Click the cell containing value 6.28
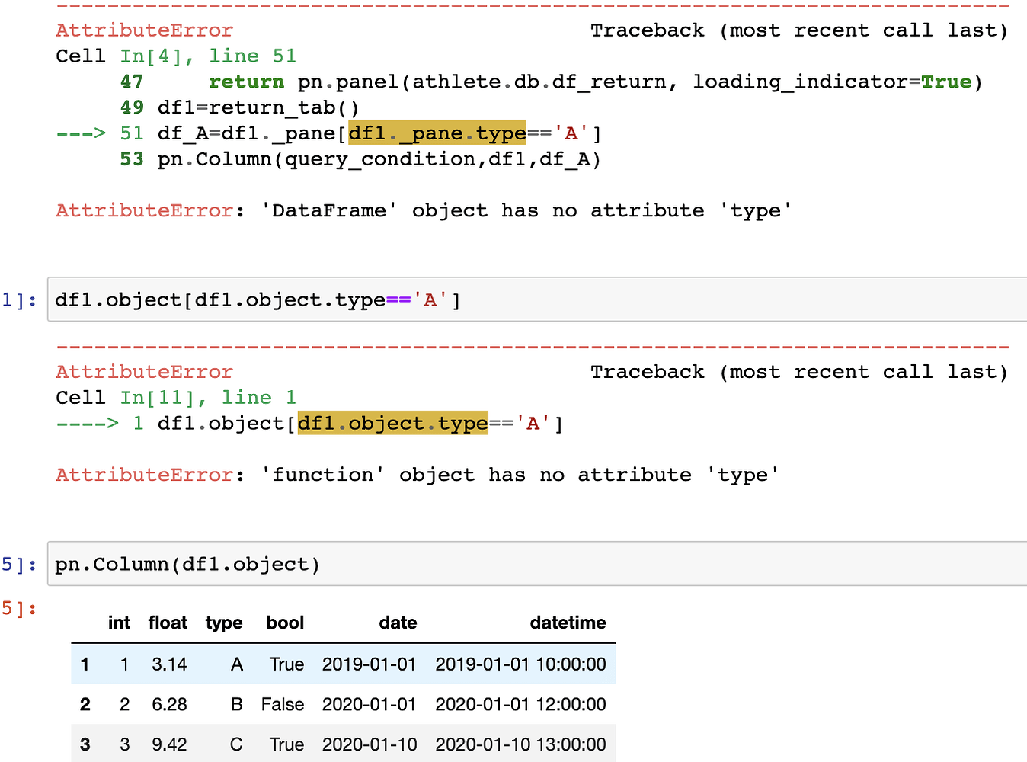Image resolution: width=1027 pixels, height=762 pixels. click(x=169, y=704)
